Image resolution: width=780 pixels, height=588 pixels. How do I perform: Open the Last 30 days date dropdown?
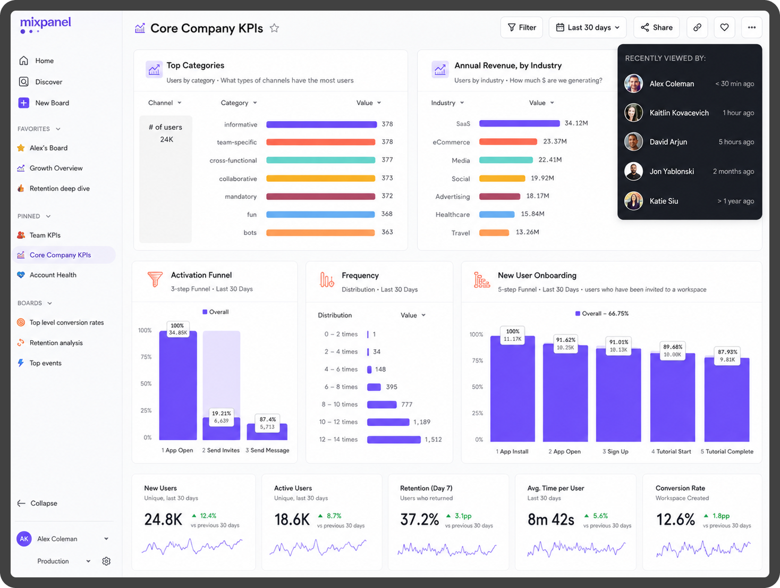[x=588, y=27]
